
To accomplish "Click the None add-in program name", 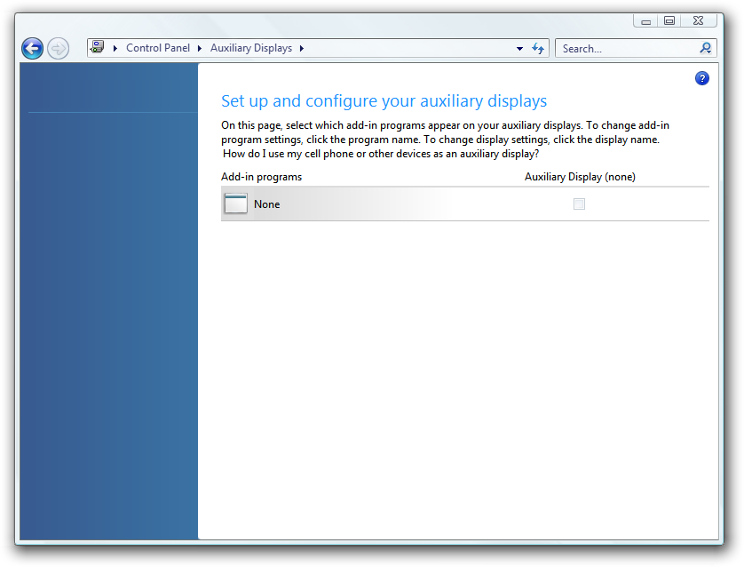I will pyautogui.click(x=266, y=204).
